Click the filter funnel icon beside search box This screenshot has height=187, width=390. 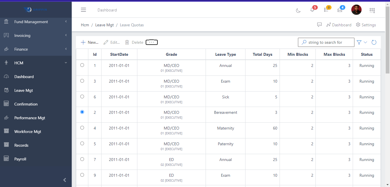click(359, 42)
